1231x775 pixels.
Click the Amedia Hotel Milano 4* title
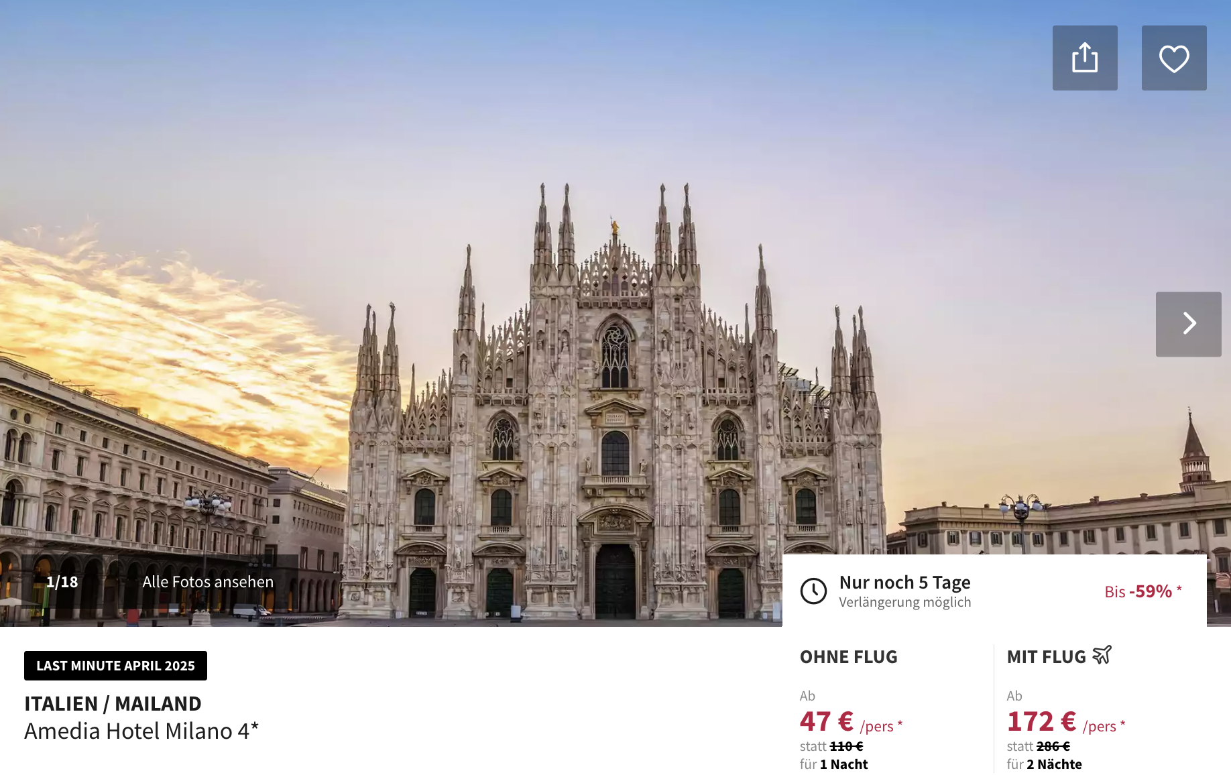point(141,731)
